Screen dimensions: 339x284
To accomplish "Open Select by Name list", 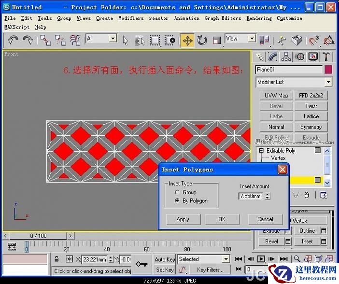I will point(140,41).
